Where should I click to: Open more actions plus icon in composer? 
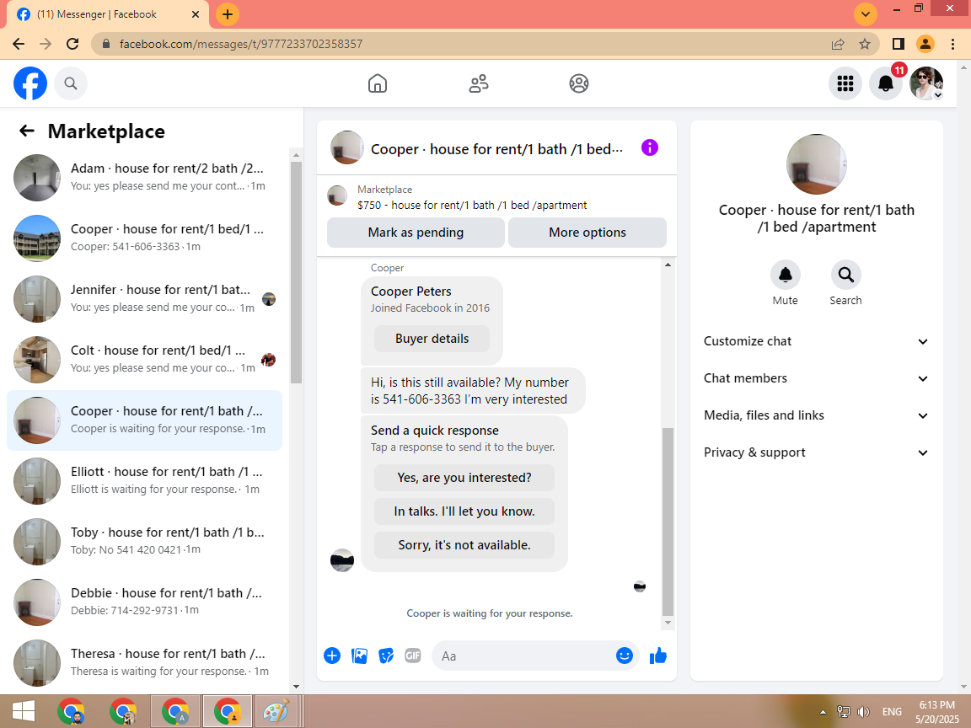[x=332, y=656]
